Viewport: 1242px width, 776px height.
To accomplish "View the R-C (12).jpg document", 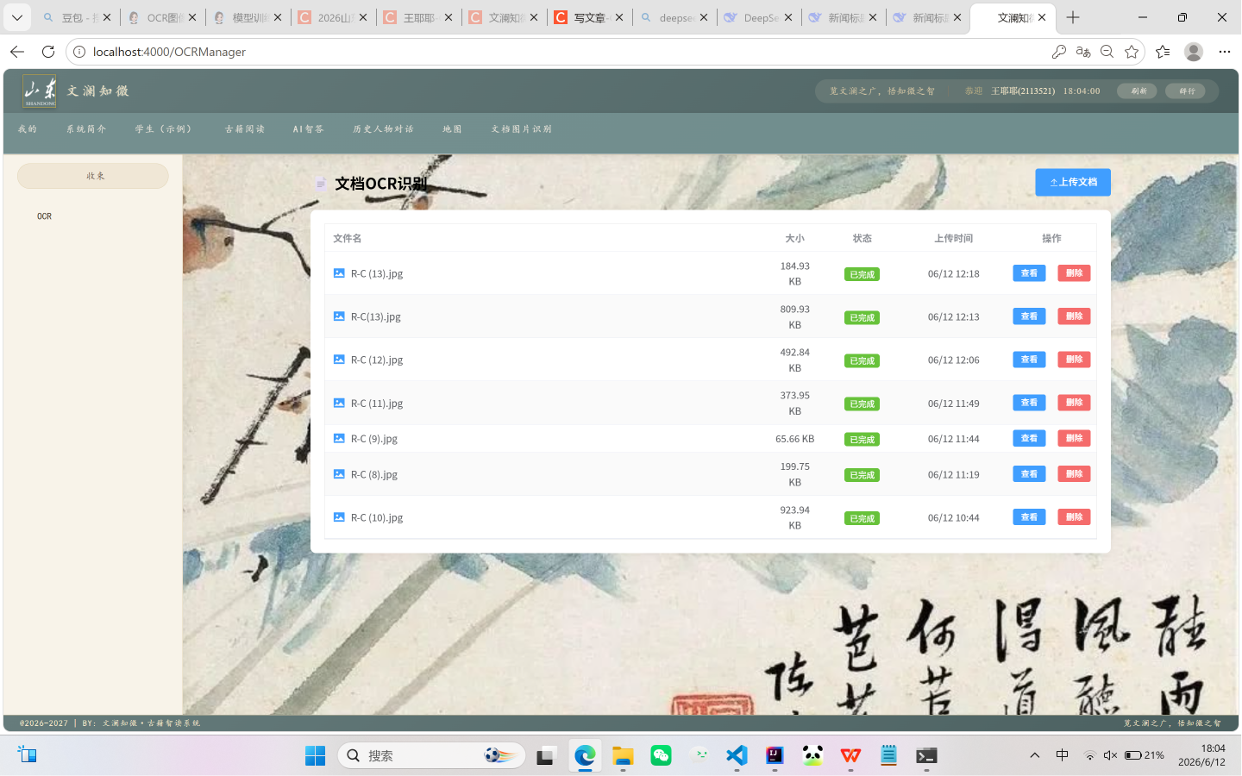I will pyautogui.click(x=1029, y=360).
